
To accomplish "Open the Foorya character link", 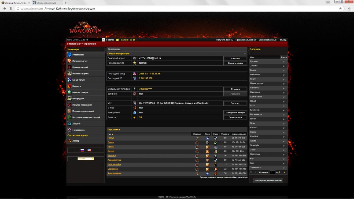I will (x=111, y=138).
